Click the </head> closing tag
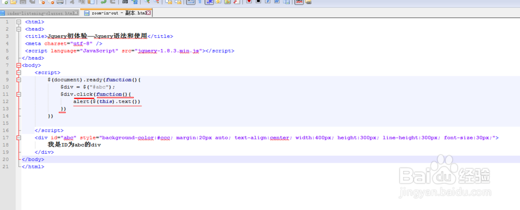 [x=33, y=58]
